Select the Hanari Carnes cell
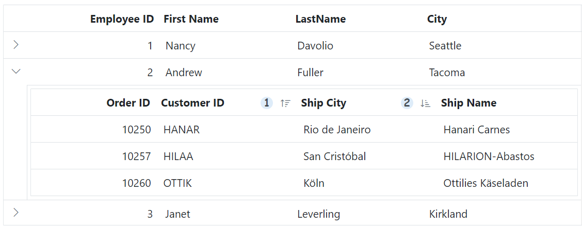 coord(476,130)
